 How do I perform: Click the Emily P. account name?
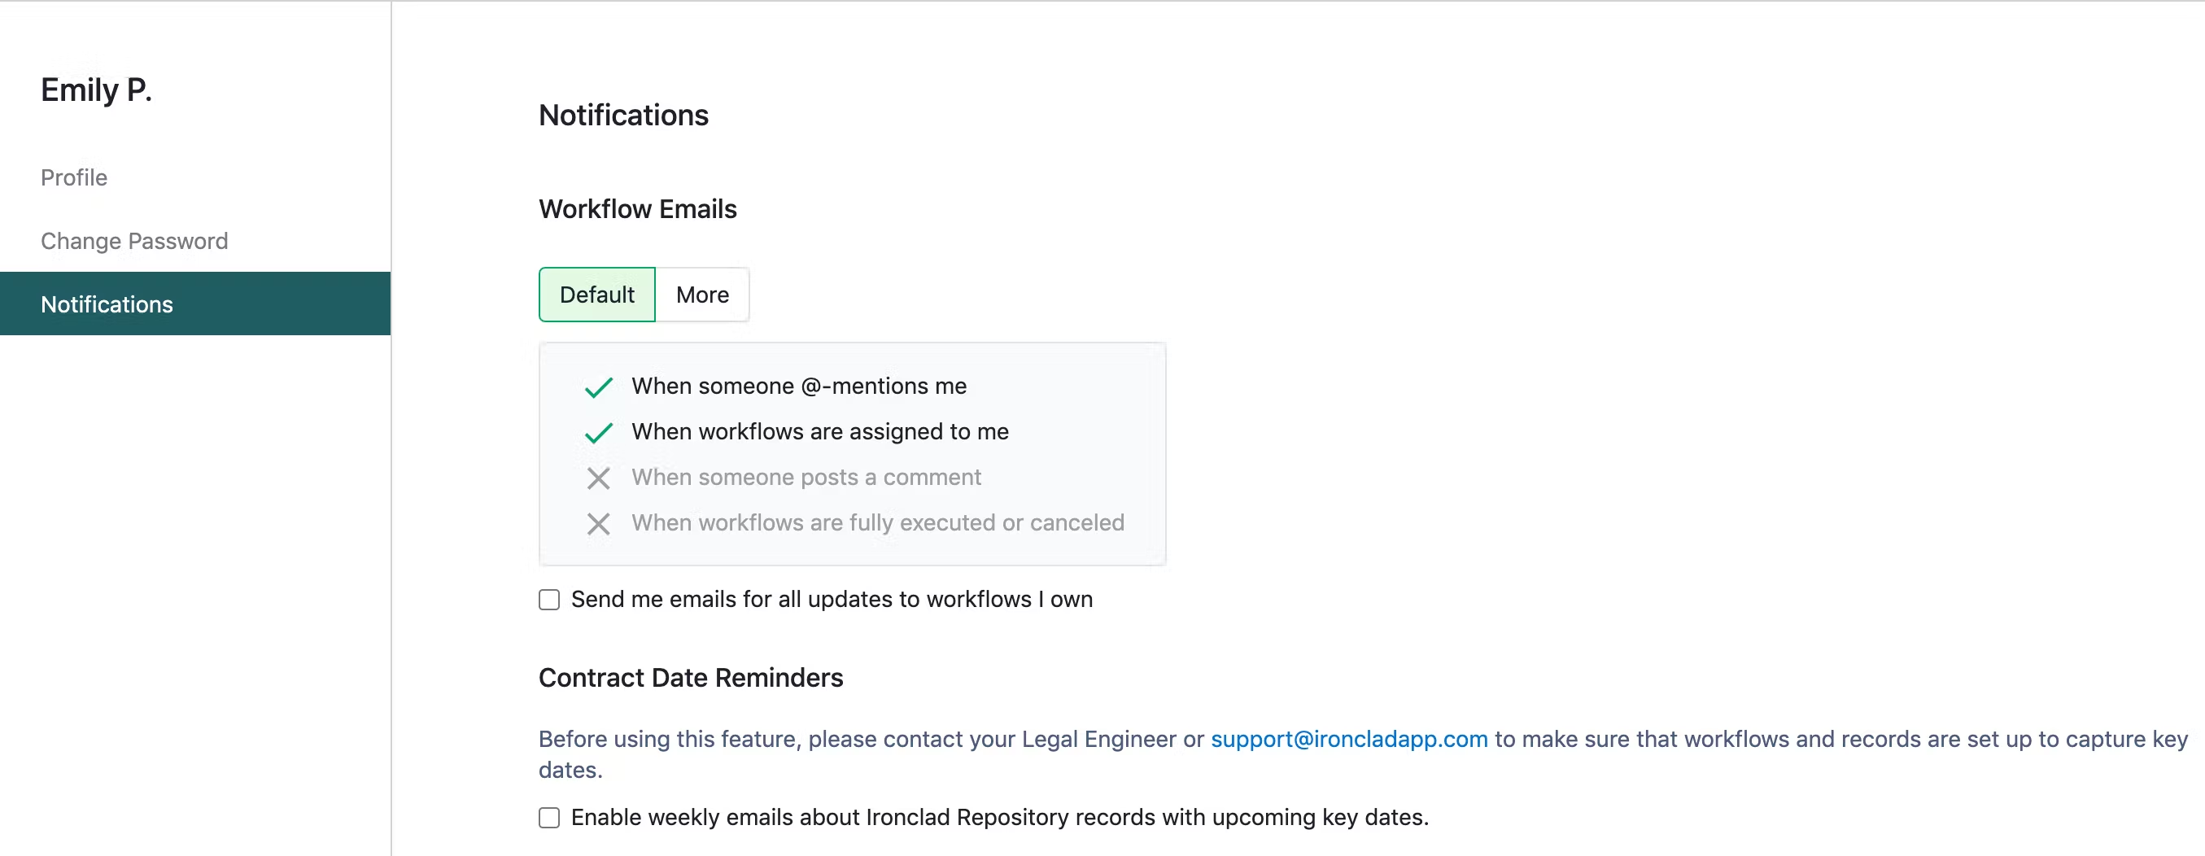(x=97, y=90)
